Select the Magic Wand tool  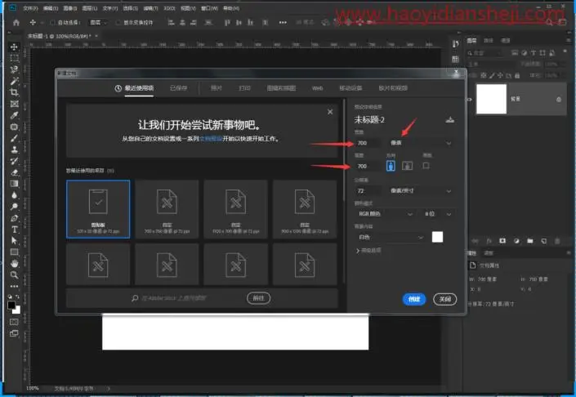click(x=14, y=81)
